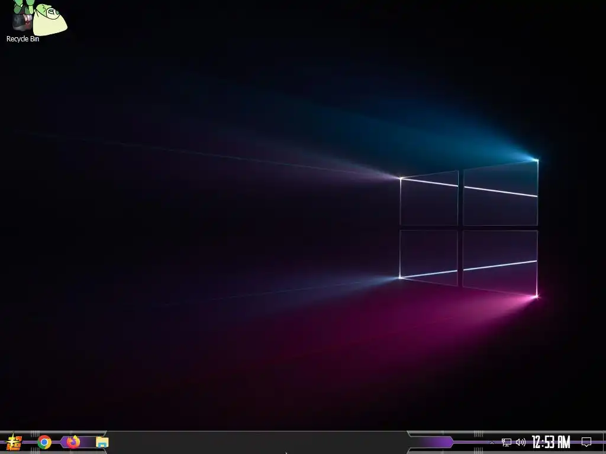The height and width of the screenshot is (454, 606).
Task: Open the network status tray icon
Action: [507, 442]
